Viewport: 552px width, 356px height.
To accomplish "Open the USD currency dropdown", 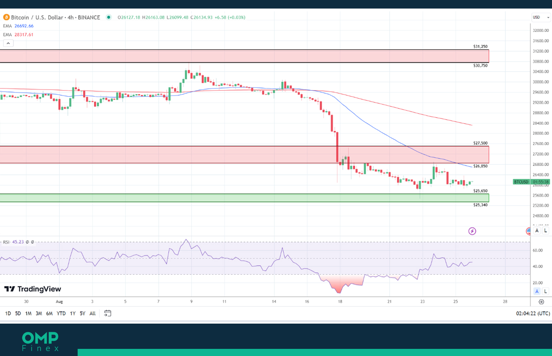I will pos(541,17).
